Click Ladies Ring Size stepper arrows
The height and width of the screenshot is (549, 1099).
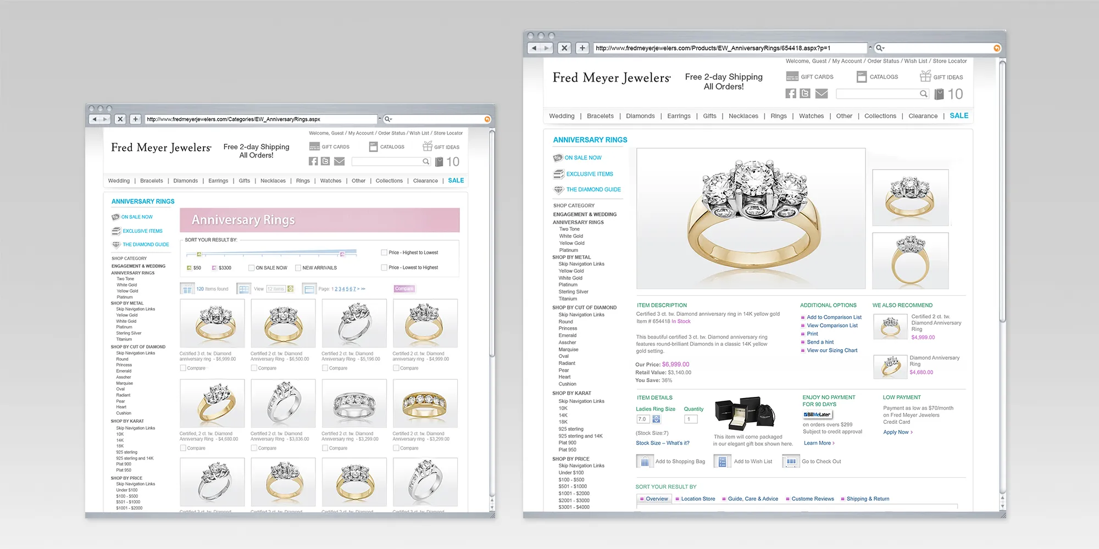(656, 419)
